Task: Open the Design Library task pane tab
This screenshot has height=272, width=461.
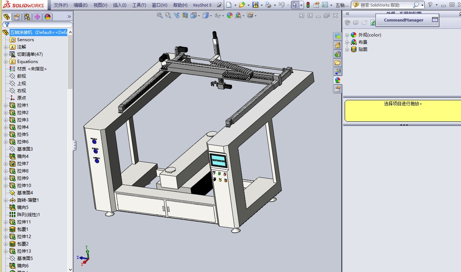Action: pyautogui.click(x=337, y=54)
